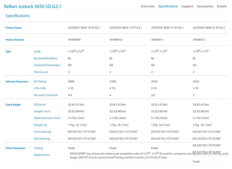Viewport: 232px width, 169px height.
Task: Click product name JUSTOCK-3650-17.5T G2.1
Action: point(167,28)
